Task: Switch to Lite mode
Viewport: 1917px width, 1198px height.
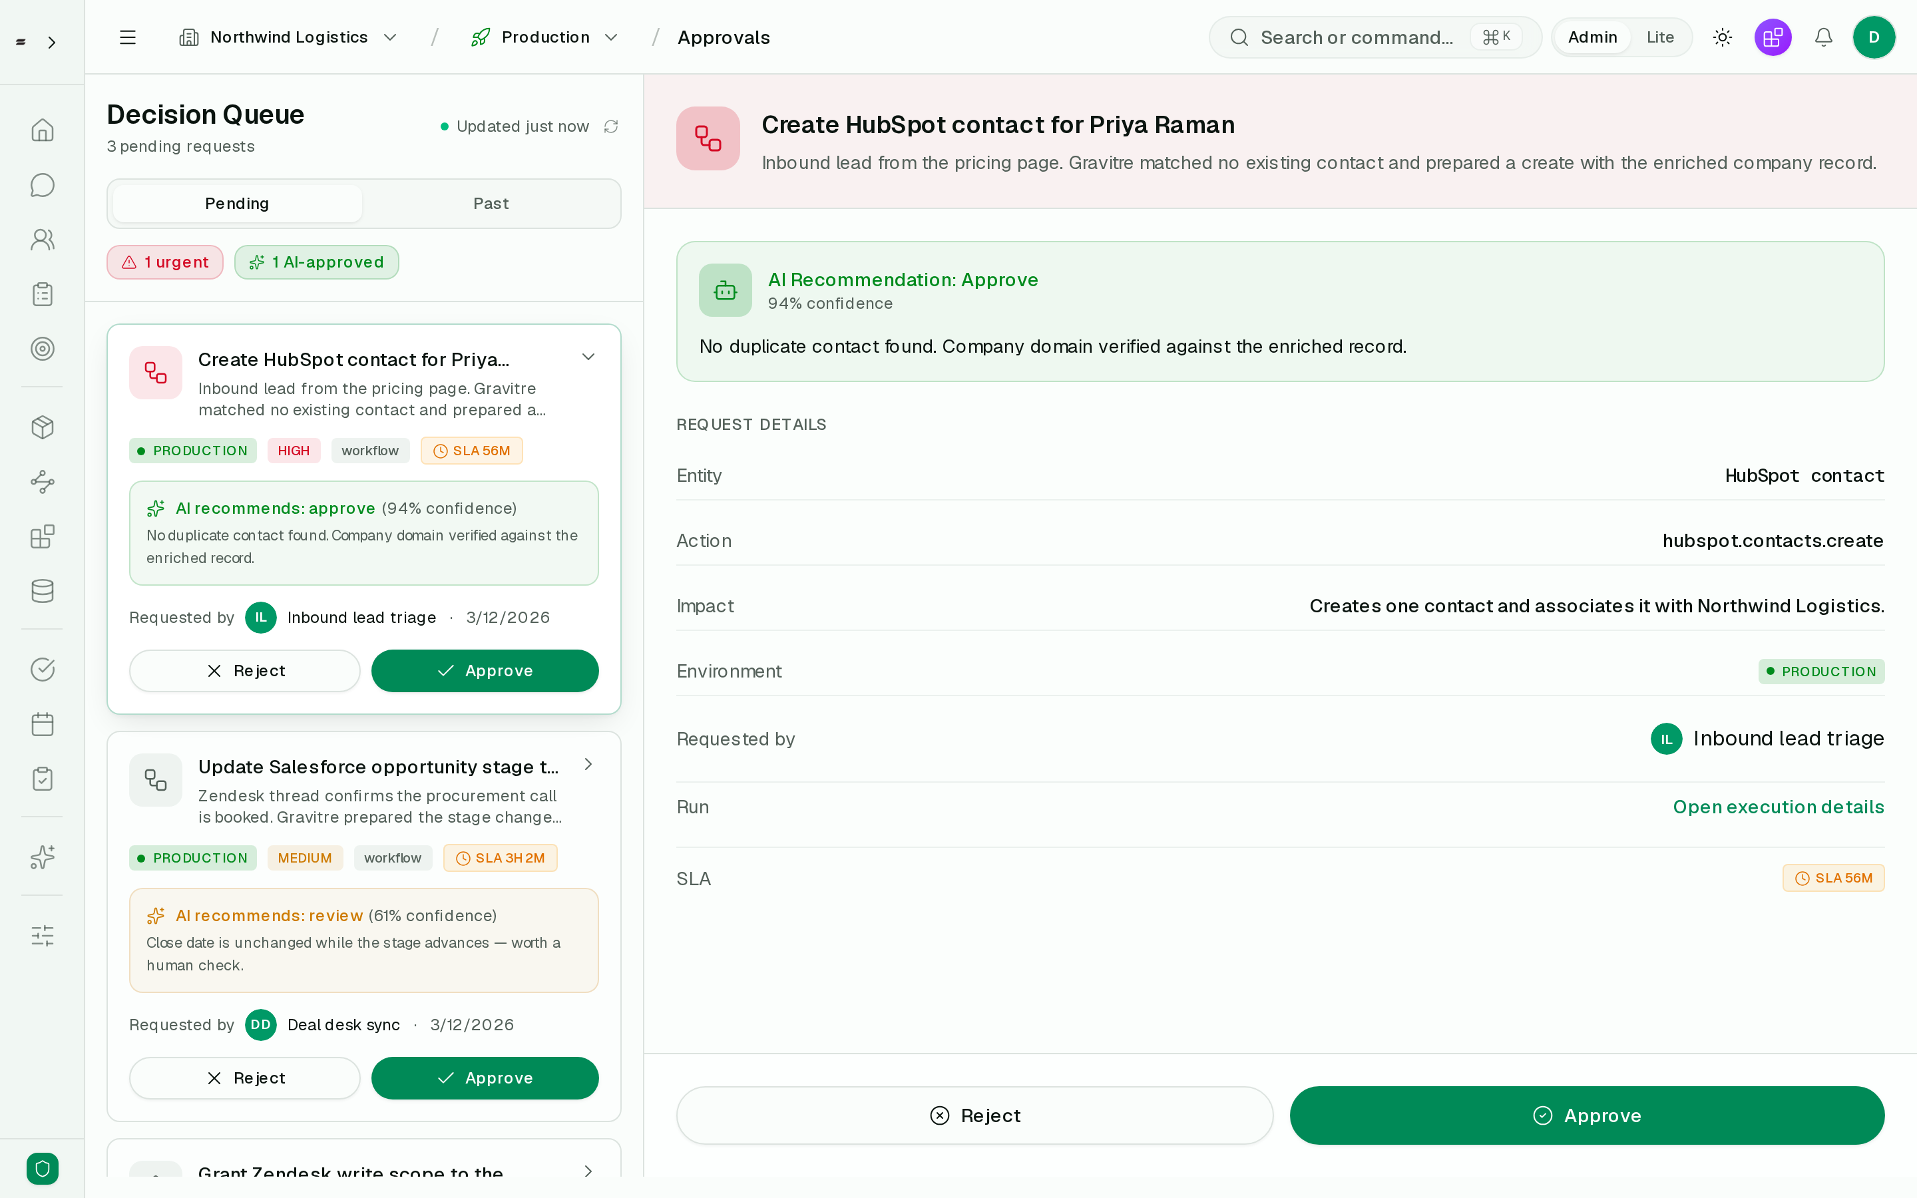Action: [x=1659, y=37]
